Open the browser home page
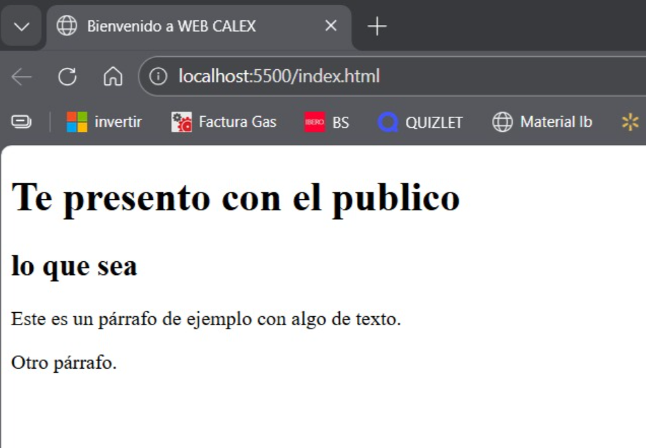 pyautogui.click(x=112, y=76)
